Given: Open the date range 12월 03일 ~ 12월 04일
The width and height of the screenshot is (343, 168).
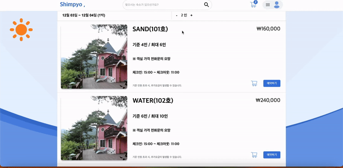Looking at the screenshot, I should (84, 15).
